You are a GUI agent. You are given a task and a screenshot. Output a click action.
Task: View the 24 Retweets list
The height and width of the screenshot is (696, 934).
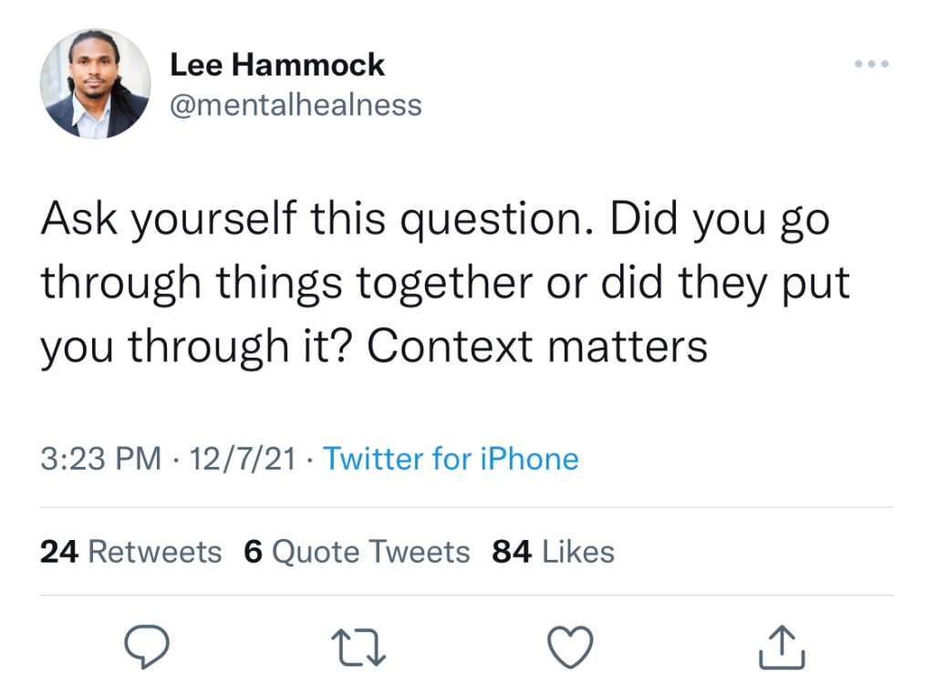point(130,552)
